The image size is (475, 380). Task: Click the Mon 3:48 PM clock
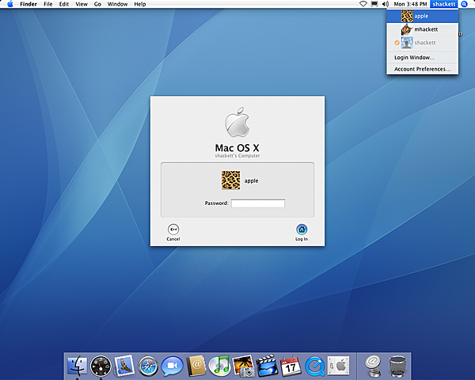click(410, 4)
